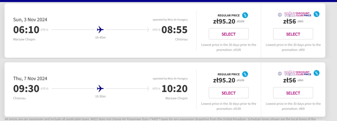The image size is (337, 121).
Task: Select Discount Club price for 7 Nov flight
Action: (293, 93)
